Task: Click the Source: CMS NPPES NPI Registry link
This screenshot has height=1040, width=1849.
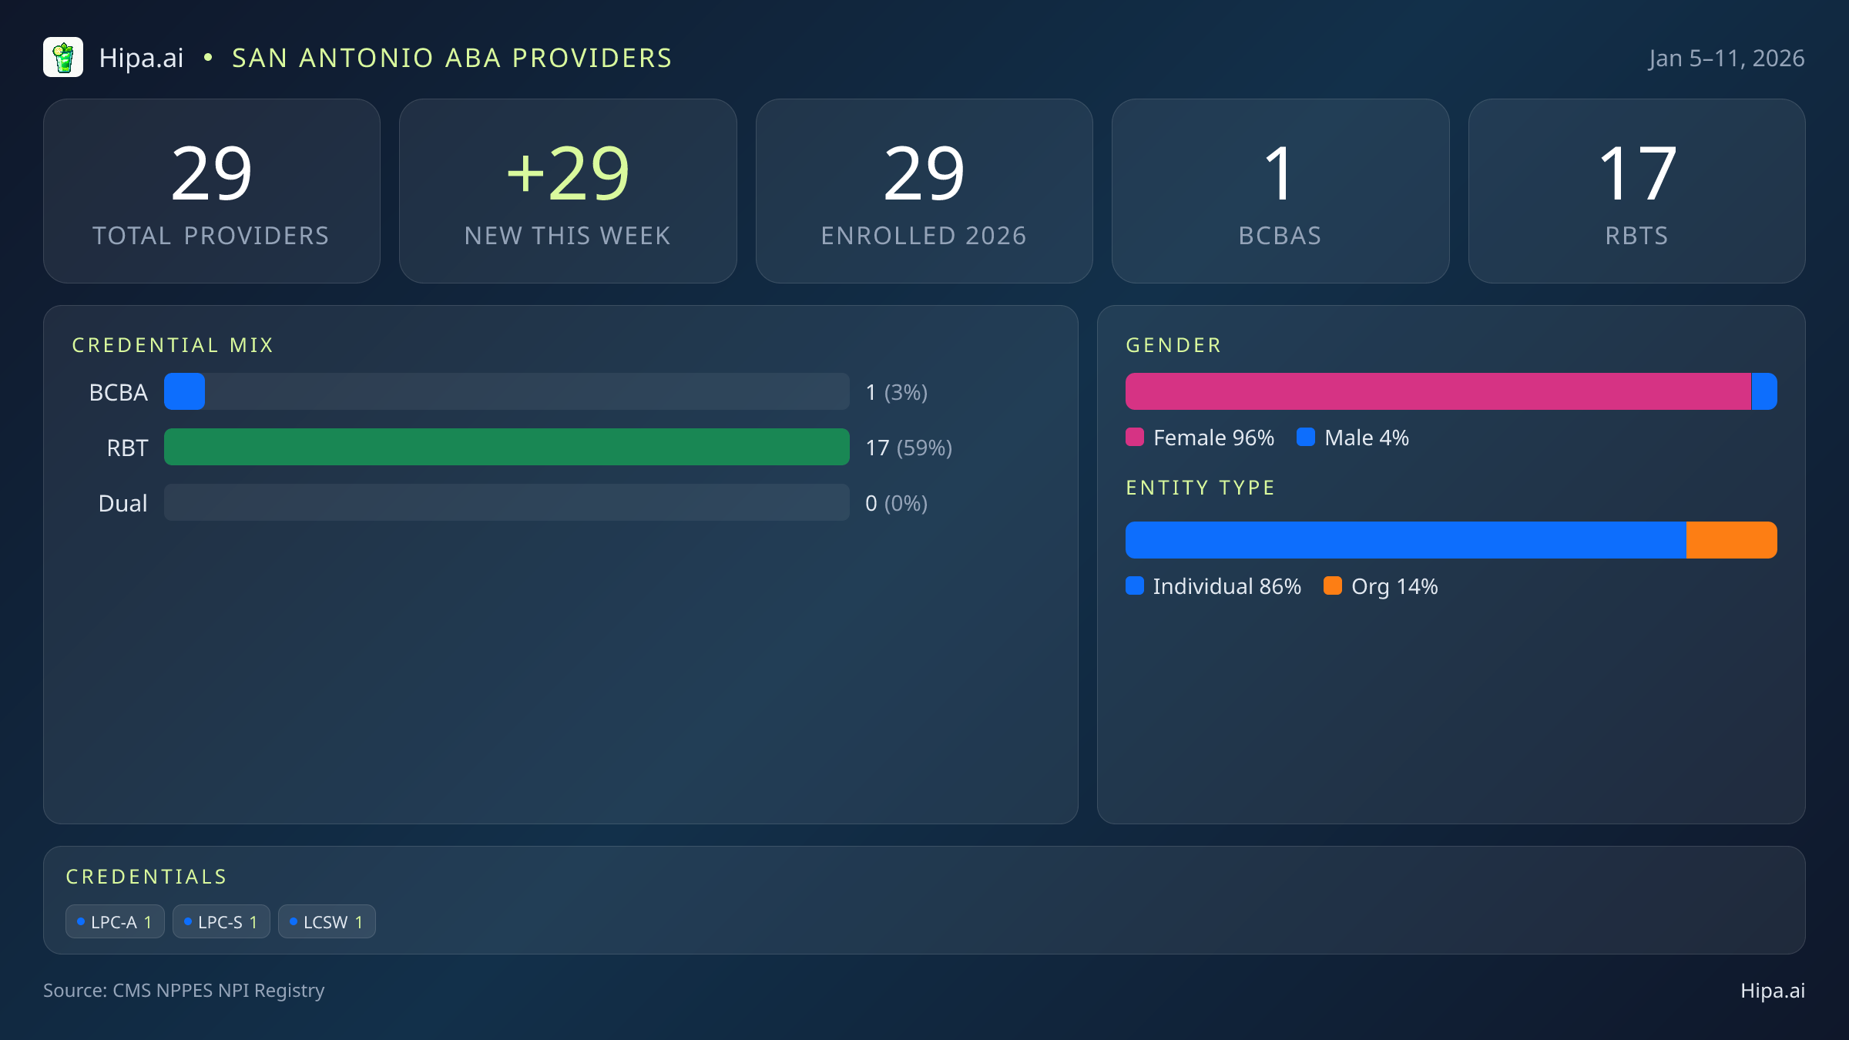Action: [x=184, y=991]
